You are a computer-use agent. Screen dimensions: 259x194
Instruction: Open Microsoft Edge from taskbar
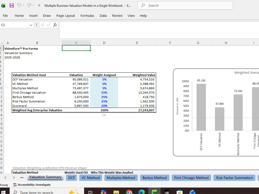(x=142, y=192)
